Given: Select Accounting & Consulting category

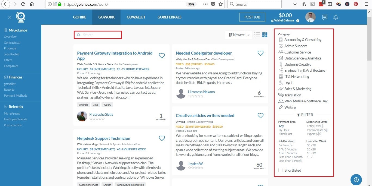Looking at the screenshot, I should tap(303, 40).
